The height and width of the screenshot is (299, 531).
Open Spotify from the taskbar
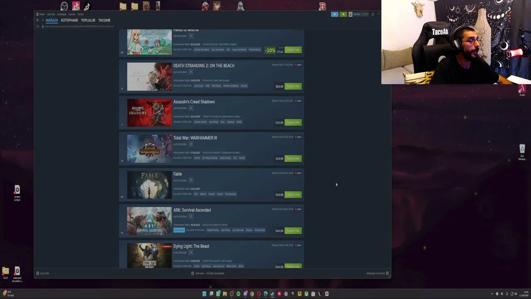[x=238, y=294]
